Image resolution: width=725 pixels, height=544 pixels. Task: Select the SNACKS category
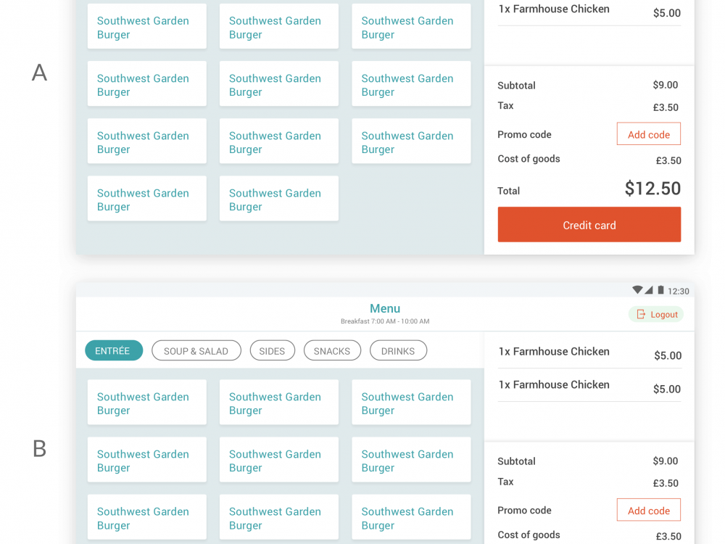[x=332, y=350]
